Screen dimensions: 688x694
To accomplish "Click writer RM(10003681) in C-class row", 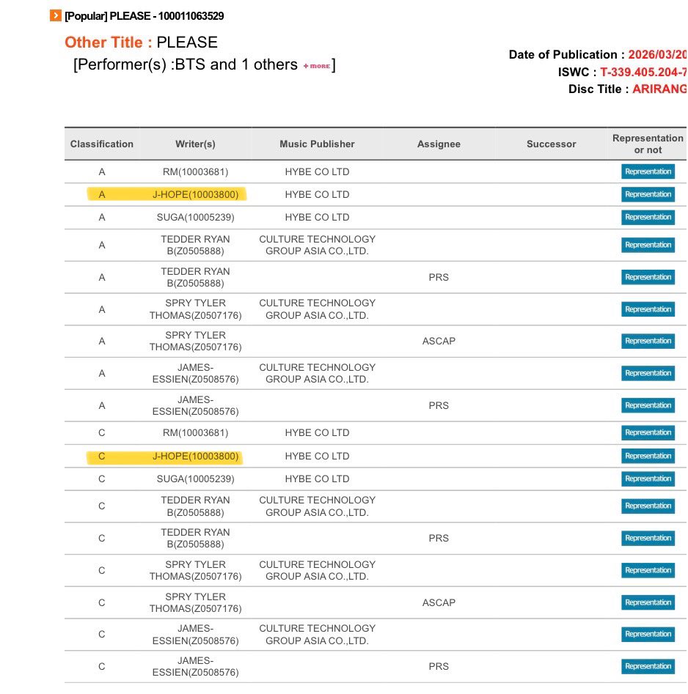I will click(x=195, y=433).
